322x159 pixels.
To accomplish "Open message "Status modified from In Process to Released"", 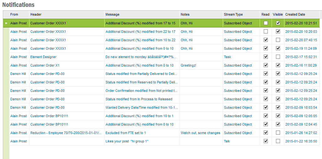I will point(139,99).
